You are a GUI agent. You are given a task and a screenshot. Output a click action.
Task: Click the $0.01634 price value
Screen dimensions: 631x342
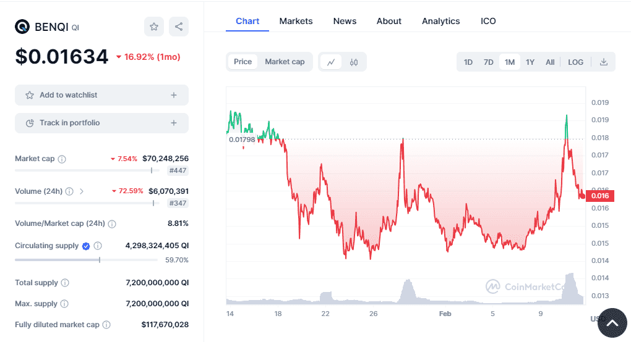click(62, 57)
